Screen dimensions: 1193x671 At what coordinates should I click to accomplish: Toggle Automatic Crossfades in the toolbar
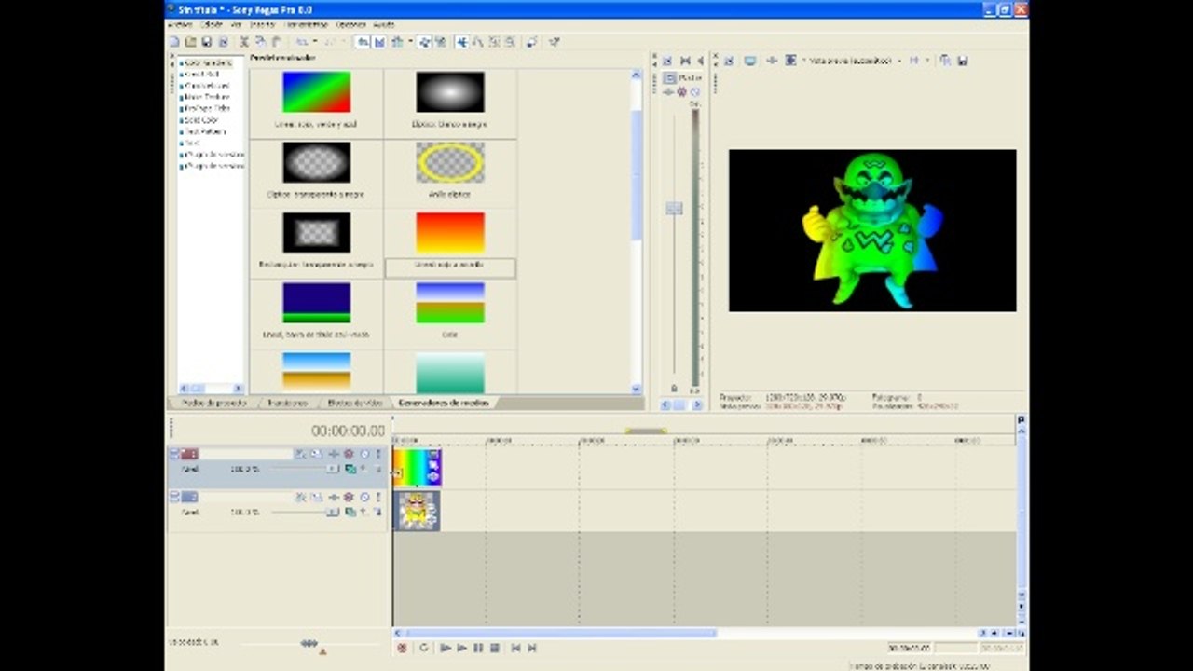pyautogui.click(x=379, y=42)
